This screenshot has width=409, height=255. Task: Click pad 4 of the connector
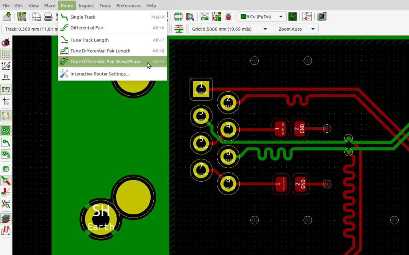click(x=228, y=129)
